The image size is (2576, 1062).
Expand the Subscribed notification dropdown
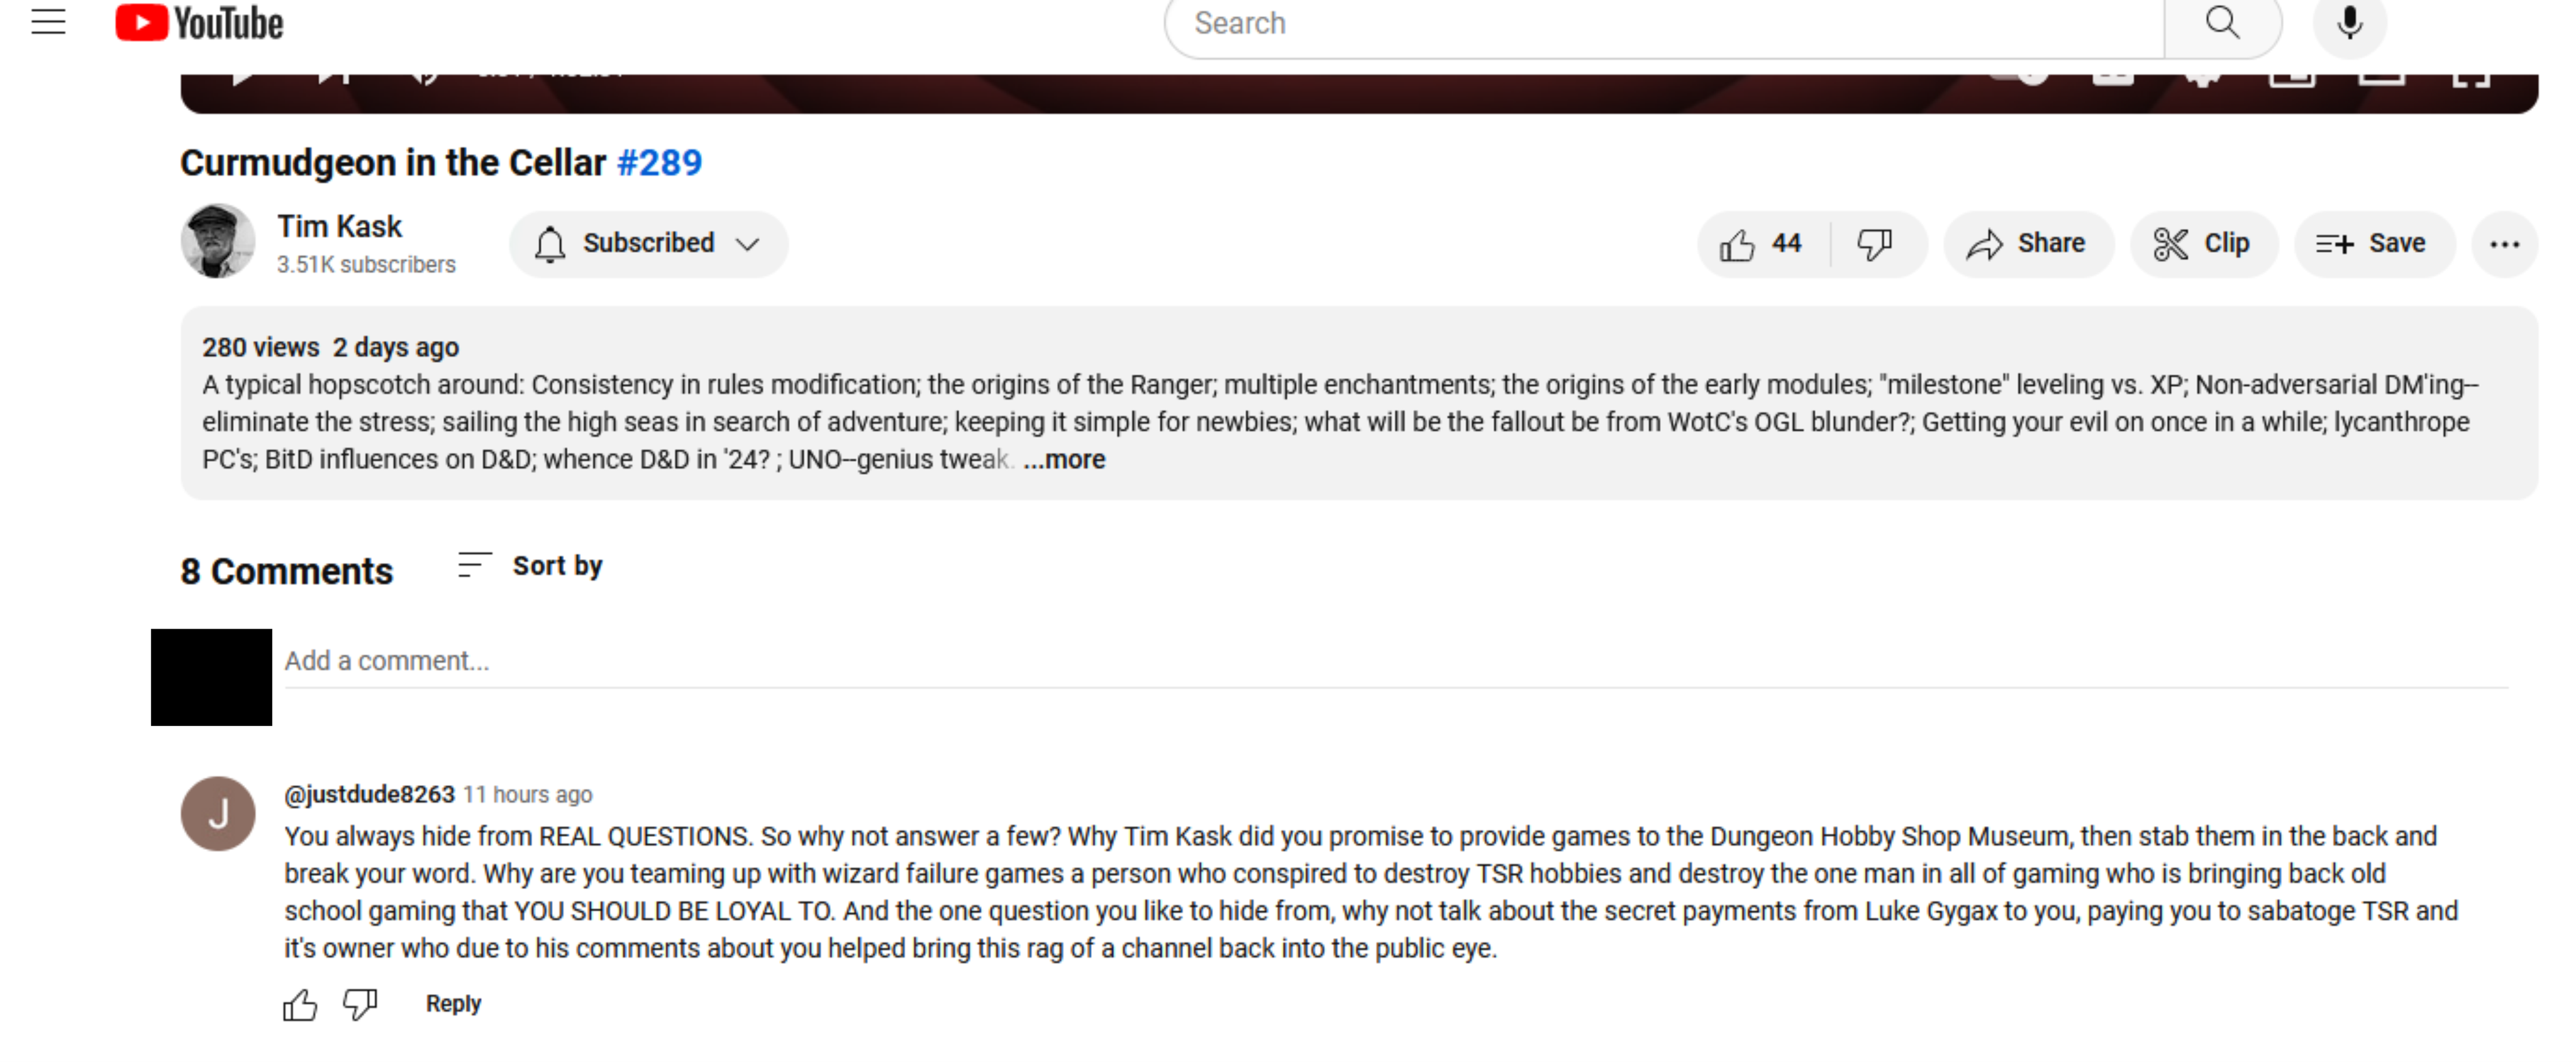(648, 244)
